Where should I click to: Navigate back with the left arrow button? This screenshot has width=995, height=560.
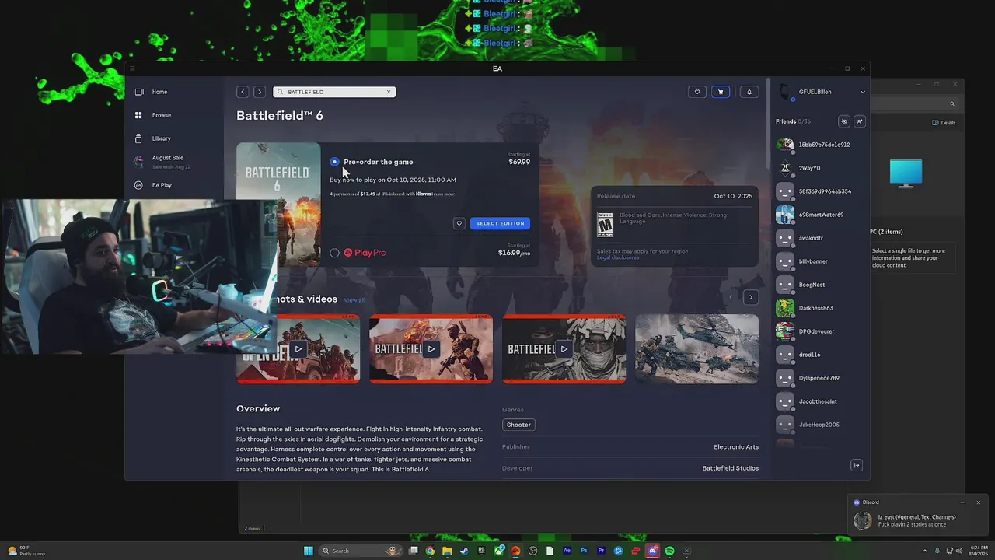click(x=243, y=92)
